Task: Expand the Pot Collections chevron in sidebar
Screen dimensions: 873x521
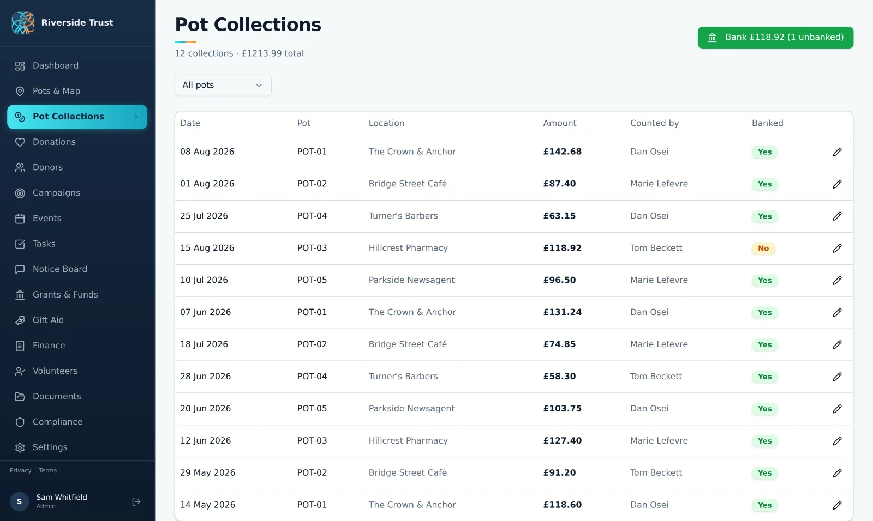Action: coord(136,117)
